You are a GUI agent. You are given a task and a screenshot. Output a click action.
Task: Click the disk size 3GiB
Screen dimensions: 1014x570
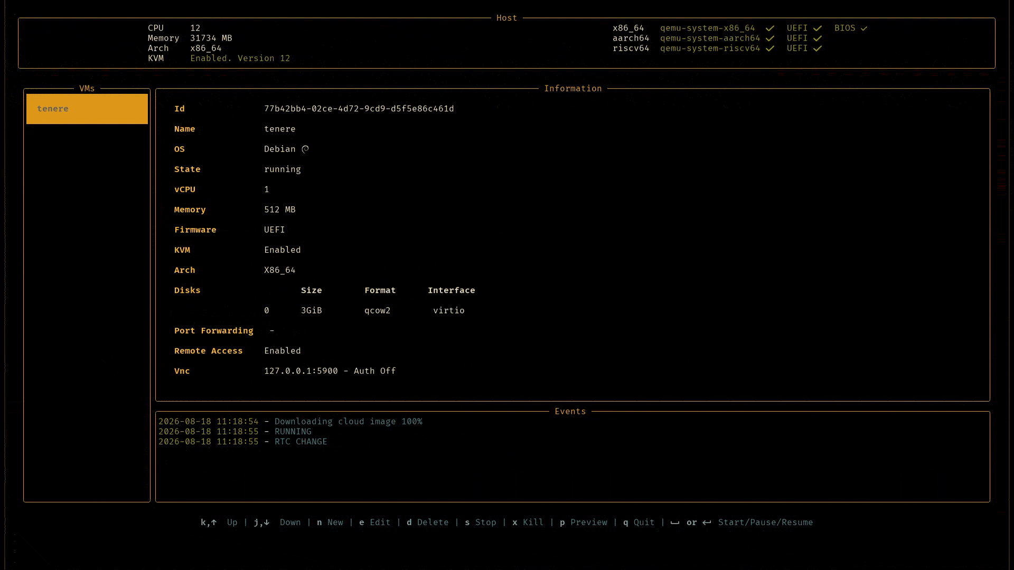[x=312, y=310]
